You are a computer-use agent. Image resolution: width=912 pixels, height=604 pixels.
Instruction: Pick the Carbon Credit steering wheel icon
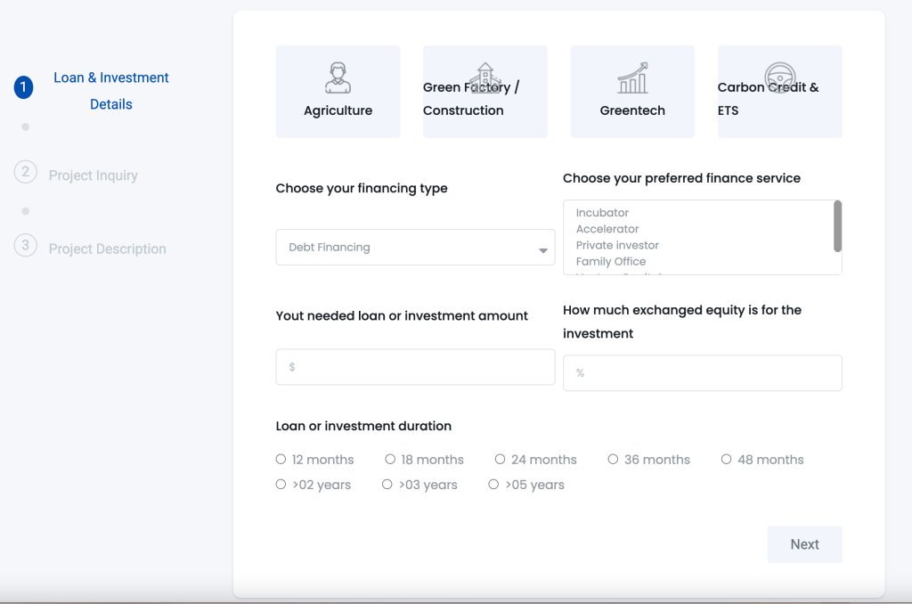click(779, 78)
